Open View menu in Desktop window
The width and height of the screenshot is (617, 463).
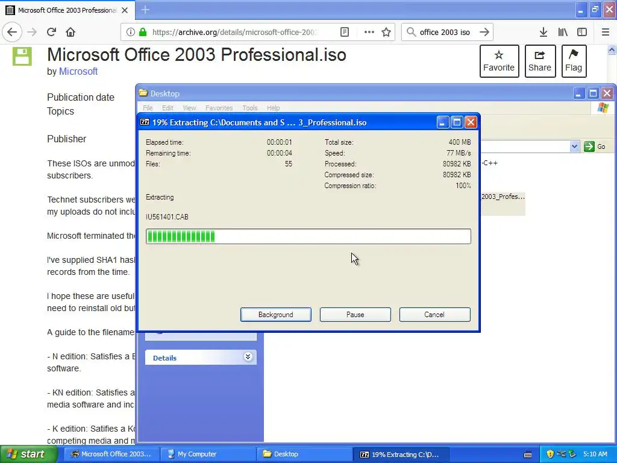[x=189, y=108]
